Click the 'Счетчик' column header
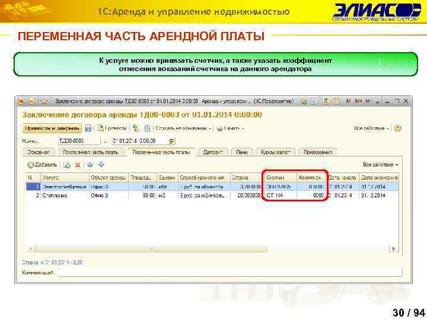 [x=281, y=177]
